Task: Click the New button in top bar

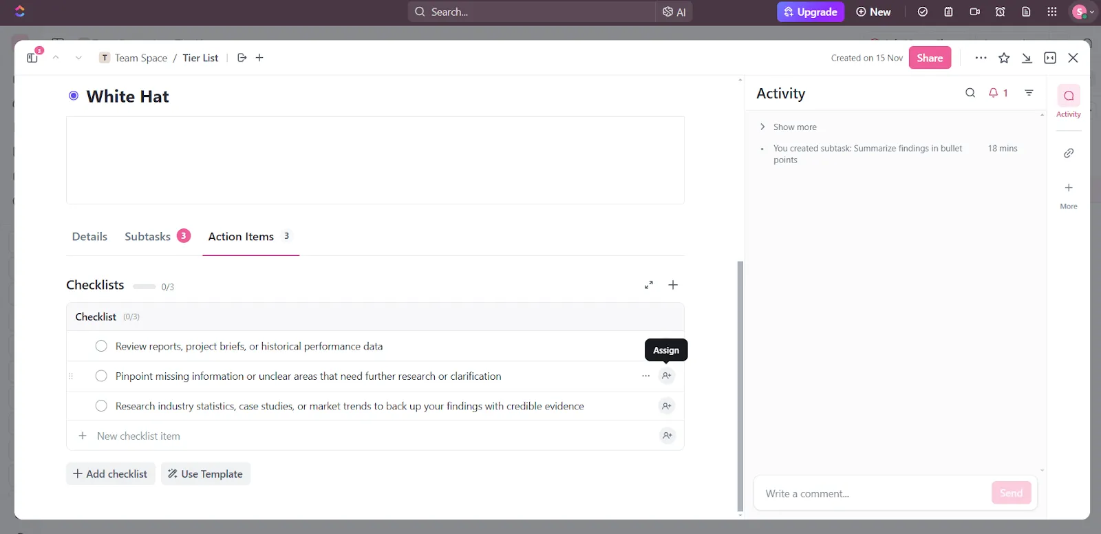Action: pos(873,12)
